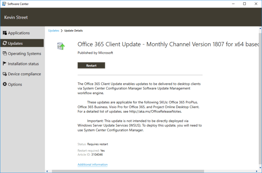Click the Device compliance icon
Viewport: 262px width, 173px height.
click(5, 74)
